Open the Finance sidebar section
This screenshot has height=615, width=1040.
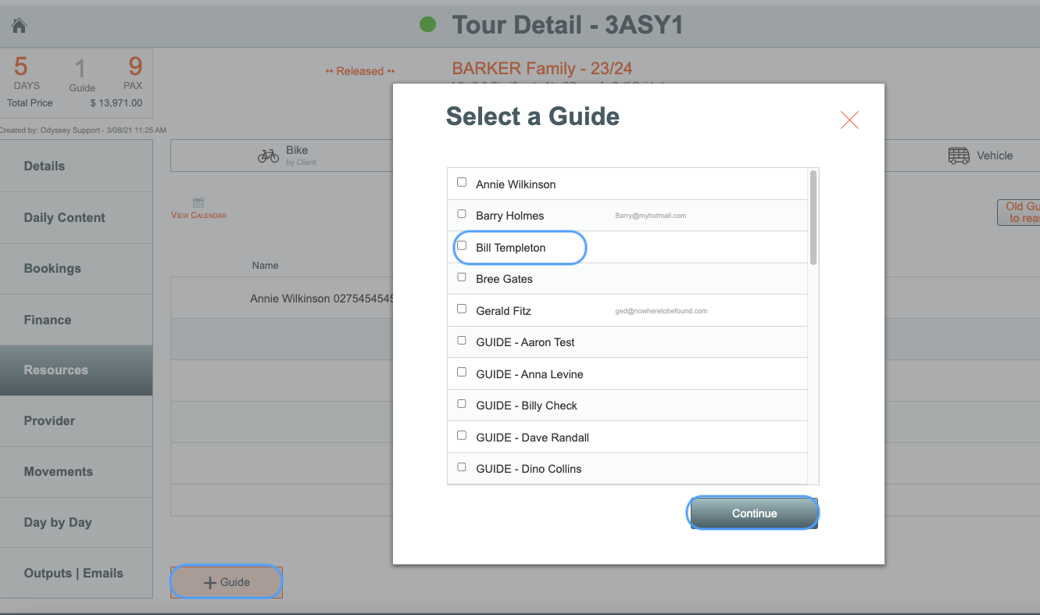click(x=76, y=320)
